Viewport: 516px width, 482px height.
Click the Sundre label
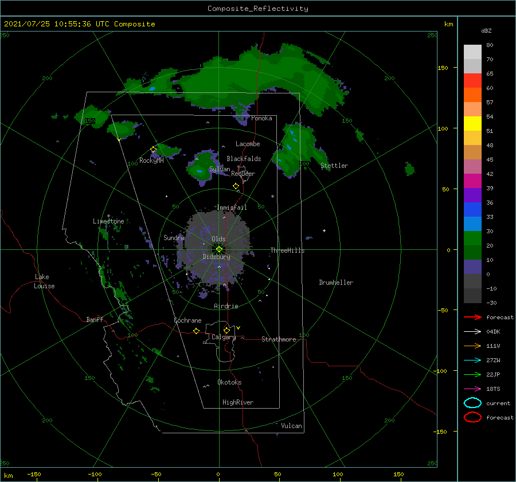click(174, 237)
